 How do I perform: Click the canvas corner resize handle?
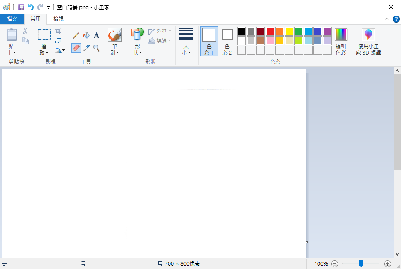pos(306,242)
